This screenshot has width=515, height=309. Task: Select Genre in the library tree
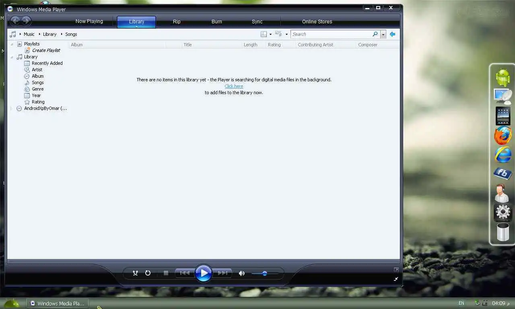point(38,89)
